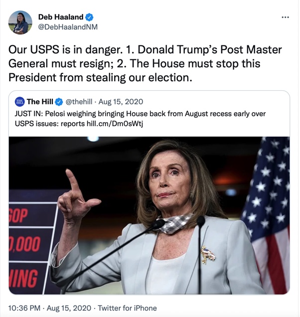Click the quoted tweet's Aug 15, 2020 date
This screenshot has width=300, height=317.
pyautogui.click(x=121, y=102)
